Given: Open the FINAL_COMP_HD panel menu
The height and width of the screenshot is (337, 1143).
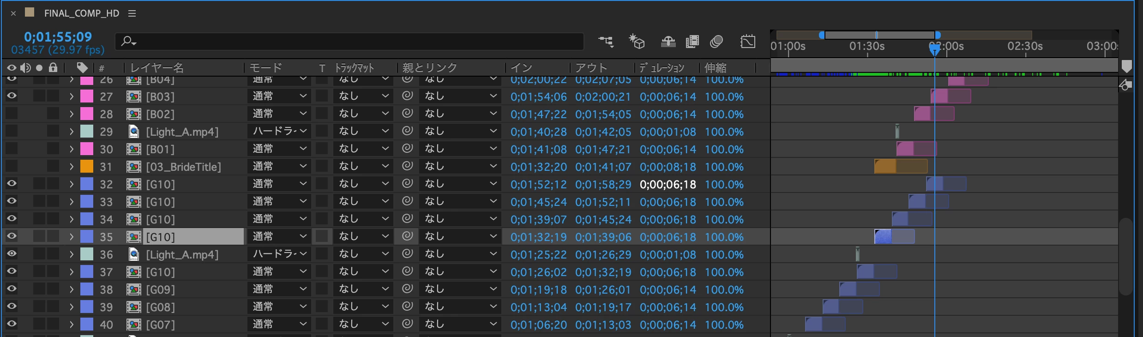Looking at the screenshot, I should click(132, 13).
